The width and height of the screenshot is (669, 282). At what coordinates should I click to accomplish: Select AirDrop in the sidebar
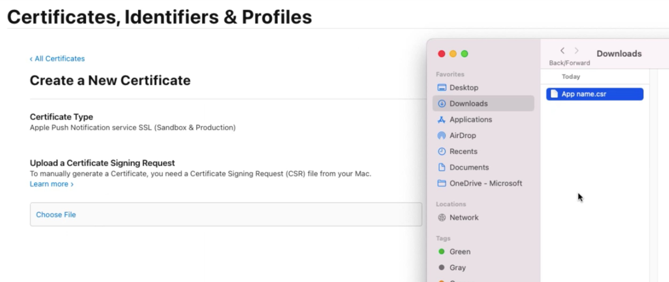click(x=463, y=135)
